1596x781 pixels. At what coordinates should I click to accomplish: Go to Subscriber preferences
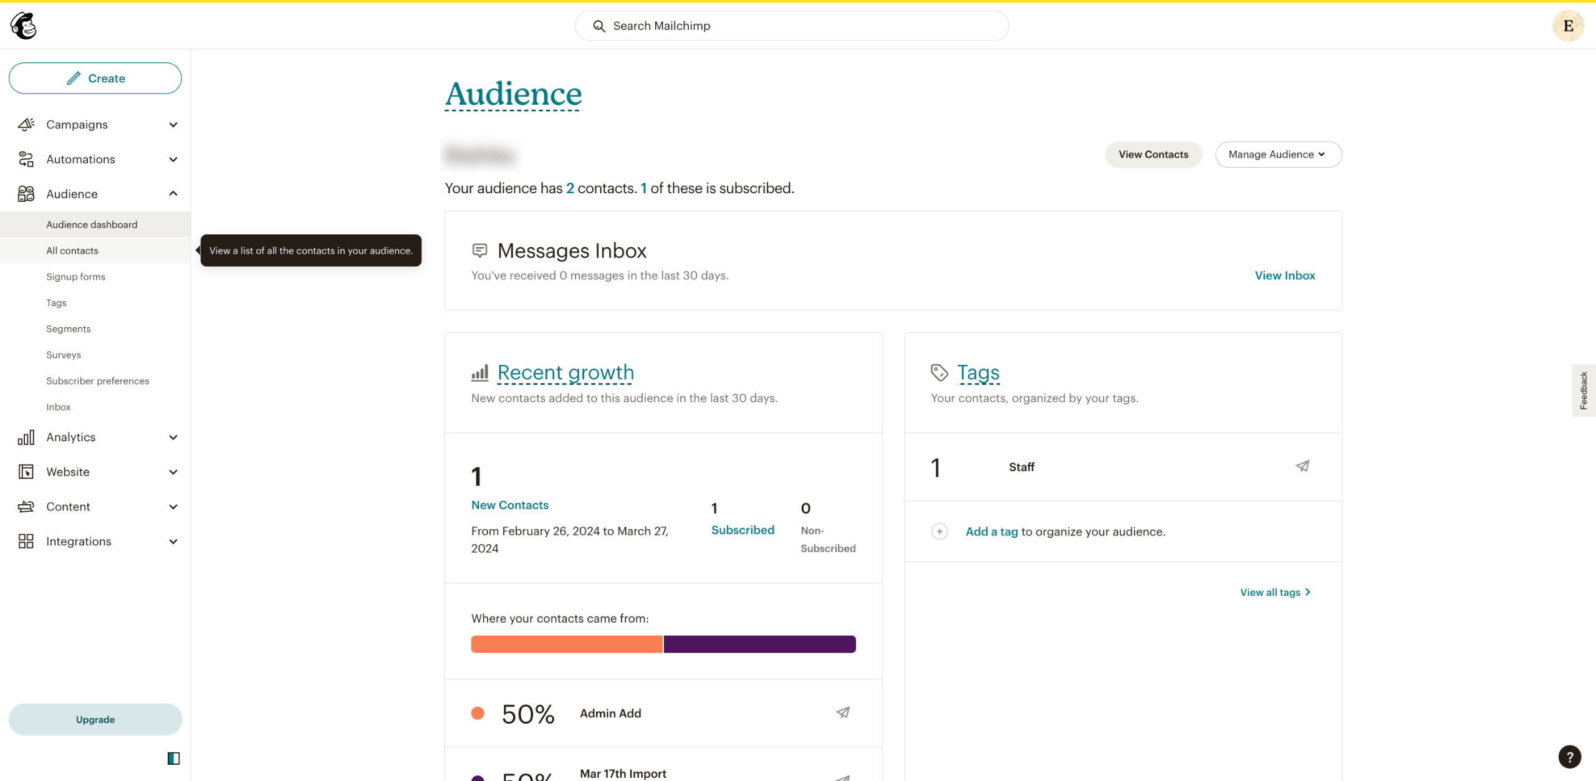(x=97, y=381)
